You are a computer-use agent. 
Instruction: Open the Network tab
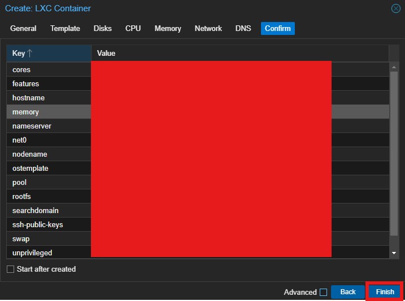coord(208,28)
